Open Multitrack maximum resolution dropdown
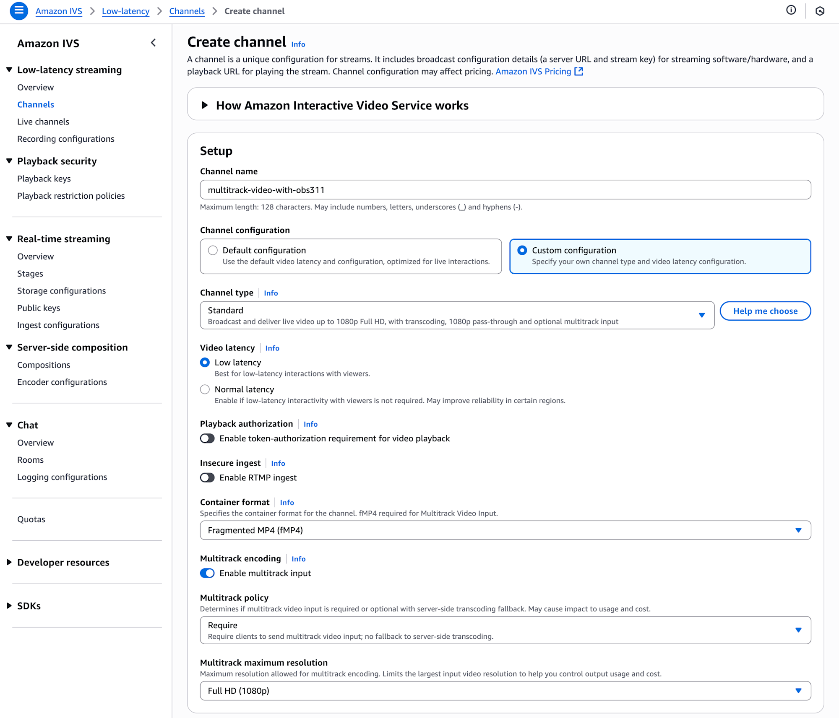 505,691
